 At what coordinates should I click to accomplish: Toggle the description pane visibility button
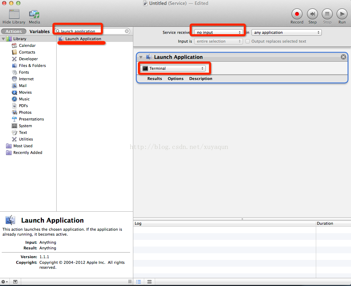pyautogui.click(x=15, y=282)
